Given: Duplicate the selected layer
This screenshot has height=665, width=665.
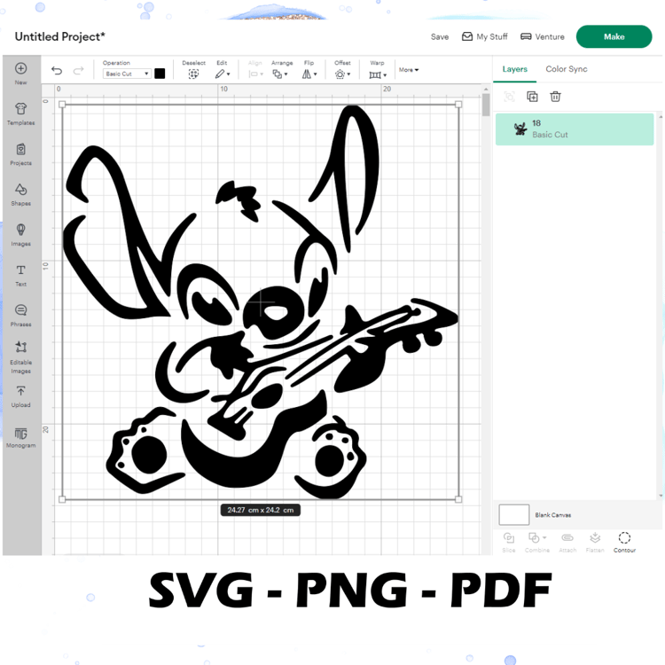Looking at the screenshot, I should coord(532,97).
